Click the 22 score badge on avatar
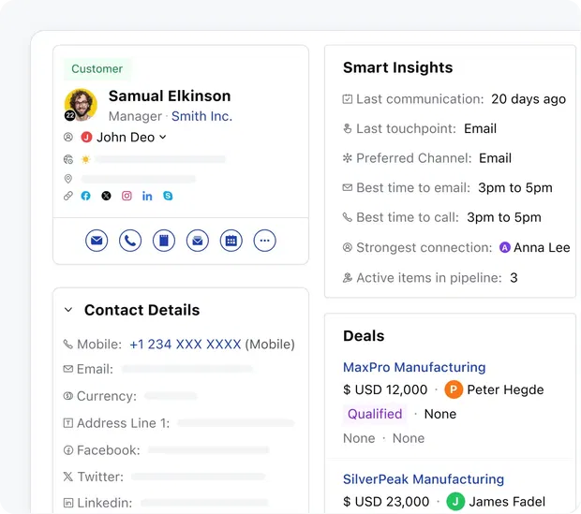 (x=70, y=115)
